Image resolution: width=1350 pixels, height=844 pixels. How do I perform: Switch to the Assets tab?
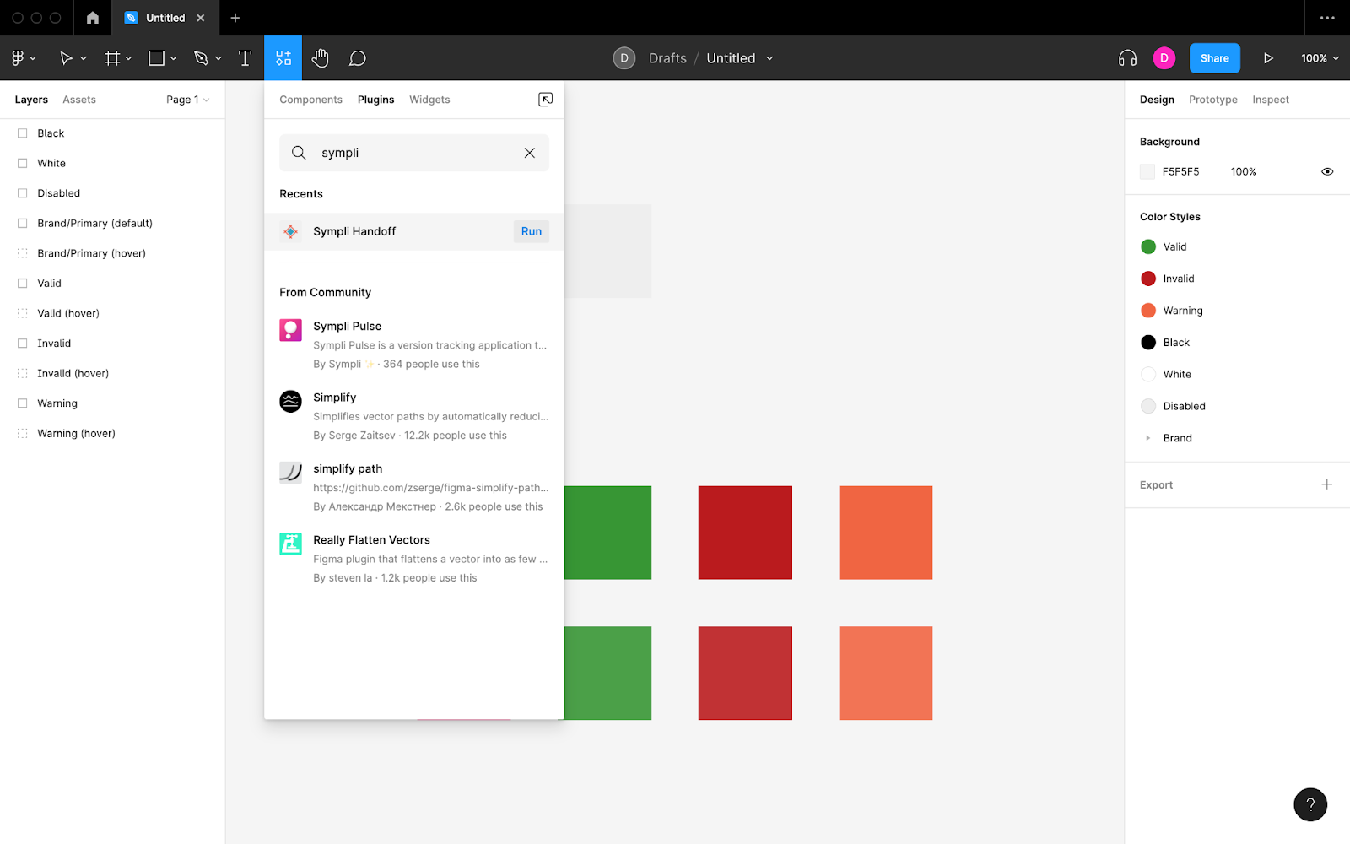point(79,100)
